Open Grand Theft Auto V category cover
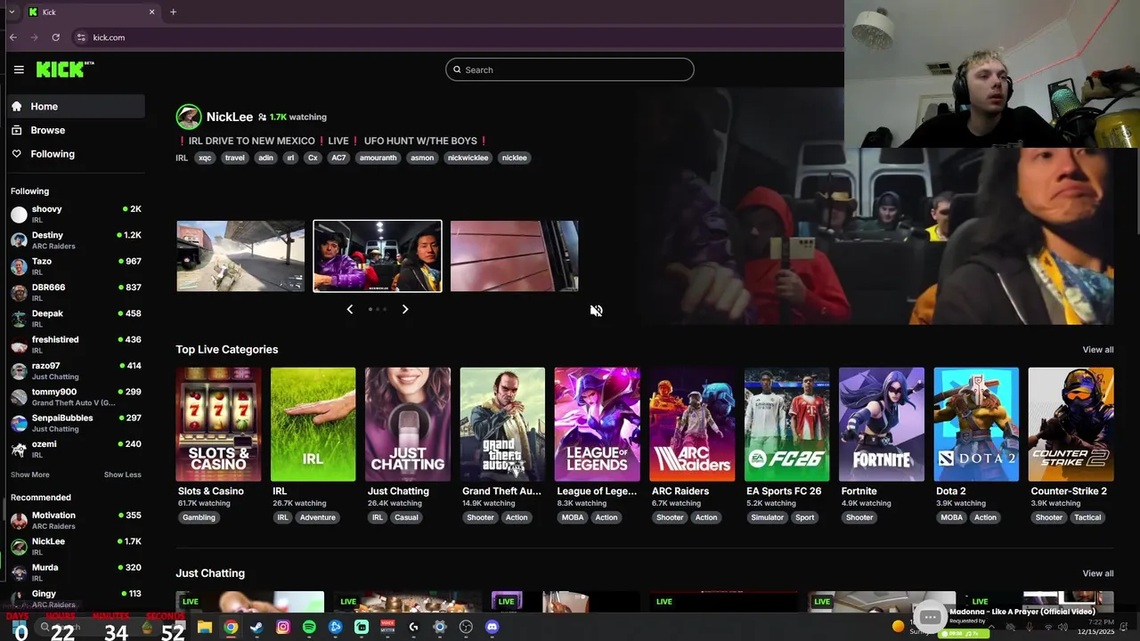The image size is (1140, 641). 502,424
